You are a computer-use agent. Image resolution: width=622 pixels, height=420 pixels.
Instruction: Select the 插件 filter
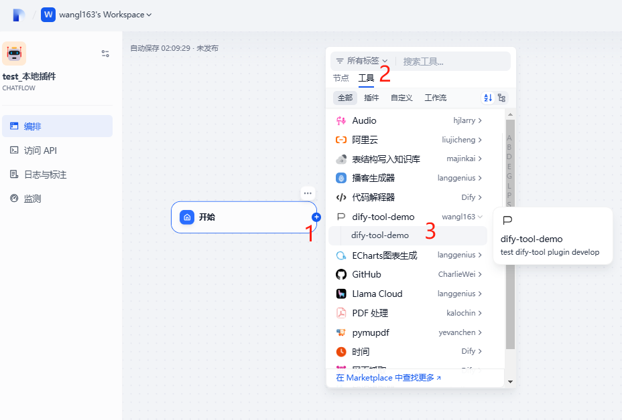click(x=371, y=98)
